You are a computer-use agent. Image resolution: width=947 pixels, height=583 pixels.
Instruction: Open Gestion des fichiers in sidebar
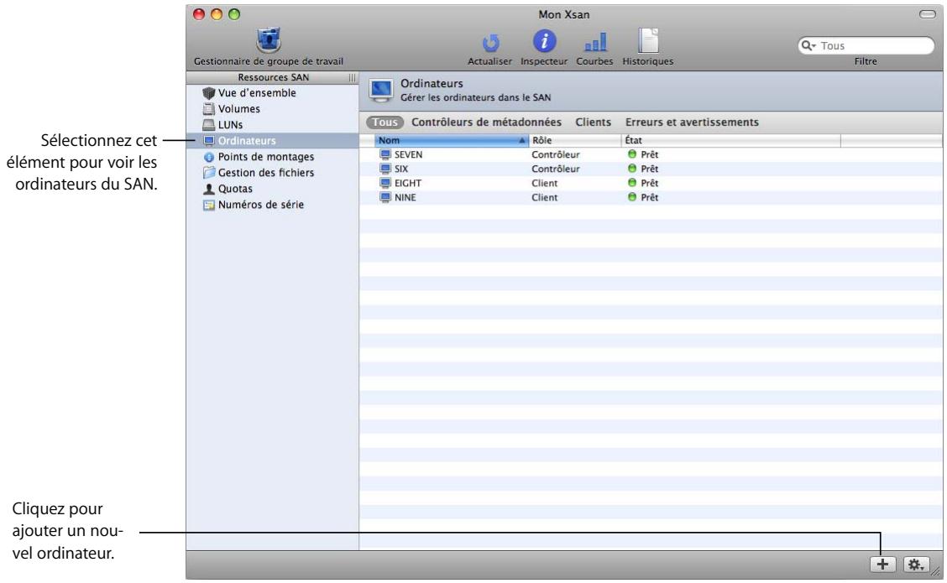pos(266,173)
